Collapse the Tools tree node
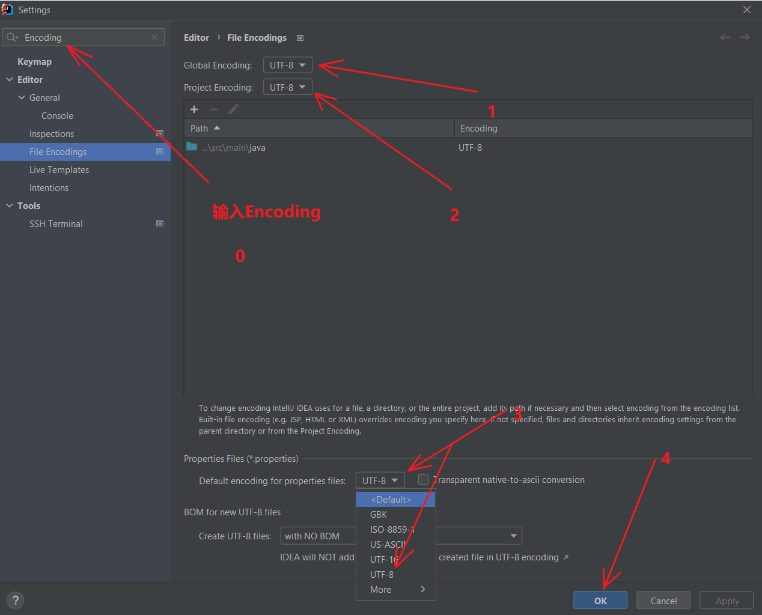The image size is (762, 615). click(10, 205)
